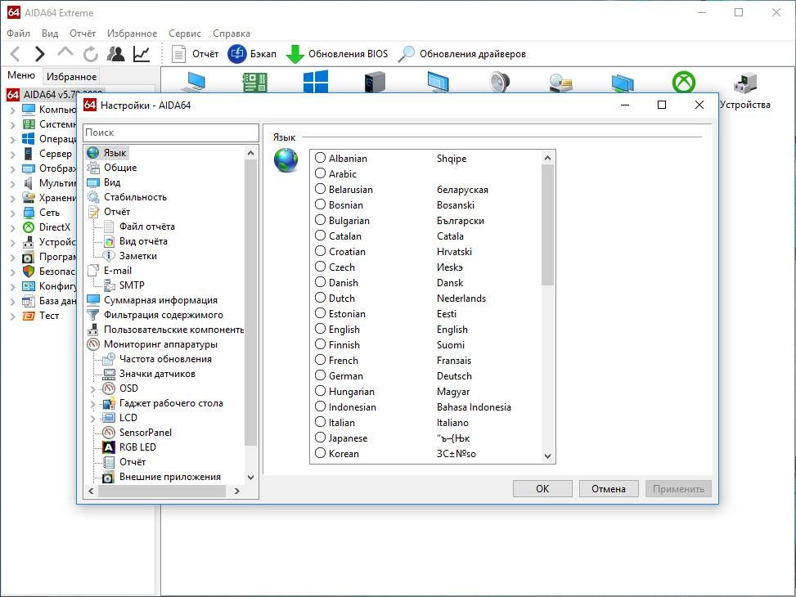Image resolution: width=796 pixels, height=597 pixels.
Task: Select the French language radio button
Action: (320, 360)
